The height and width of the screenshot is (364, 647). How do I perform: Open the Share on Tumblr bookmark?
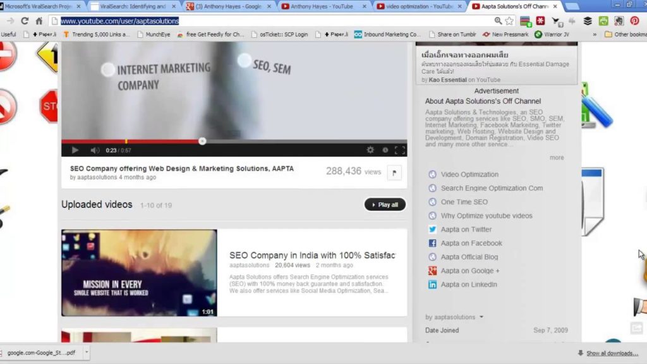(x=452, y=34)
